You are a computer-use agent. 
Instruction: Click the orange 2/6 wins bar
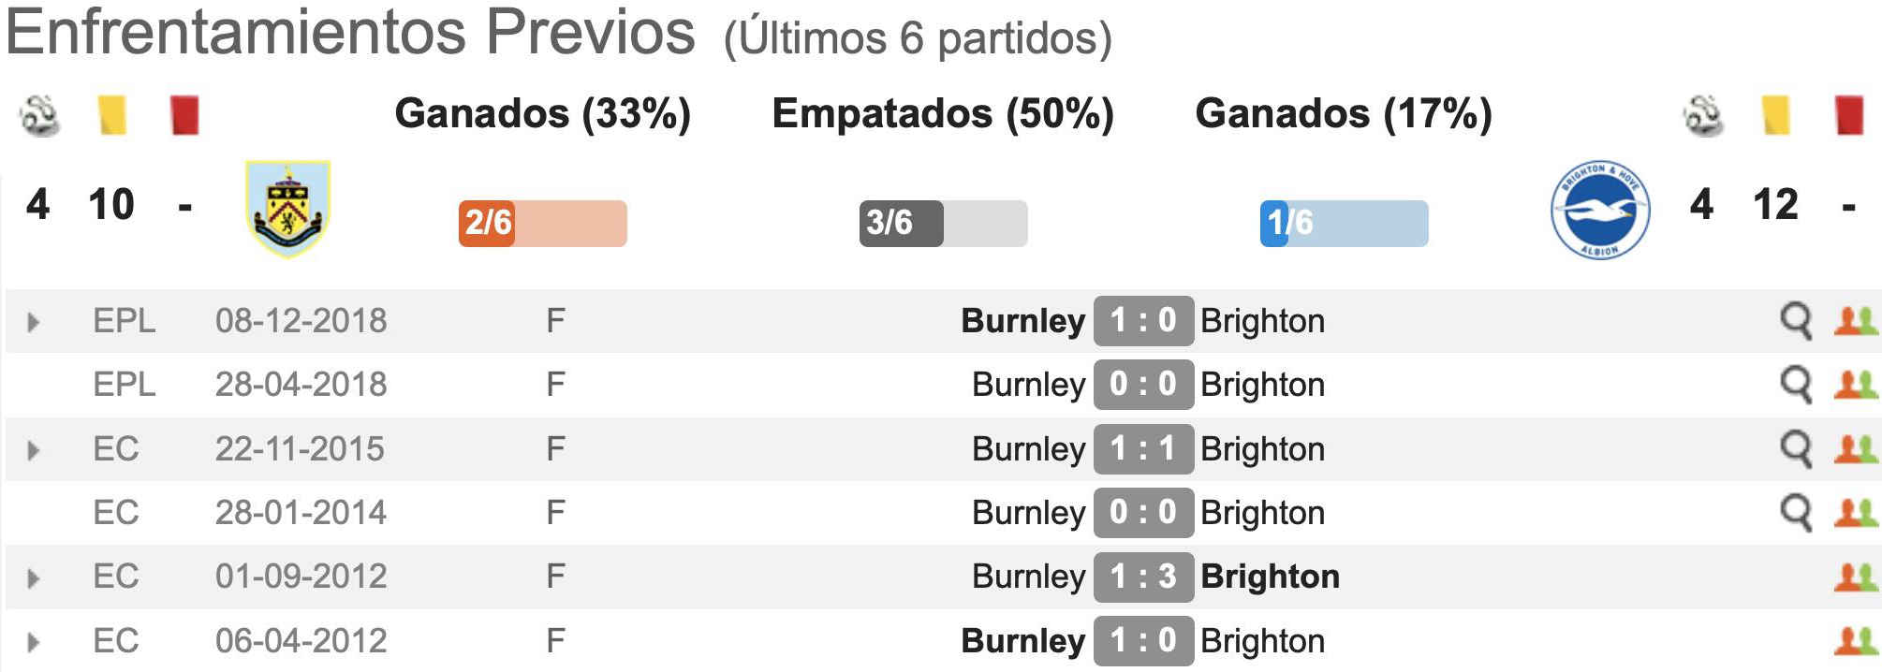542,224
